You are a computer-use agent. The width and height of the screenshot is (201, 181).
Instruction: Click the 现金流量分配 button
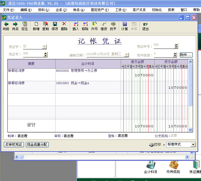pyautogui.click(x=37, y=145)
